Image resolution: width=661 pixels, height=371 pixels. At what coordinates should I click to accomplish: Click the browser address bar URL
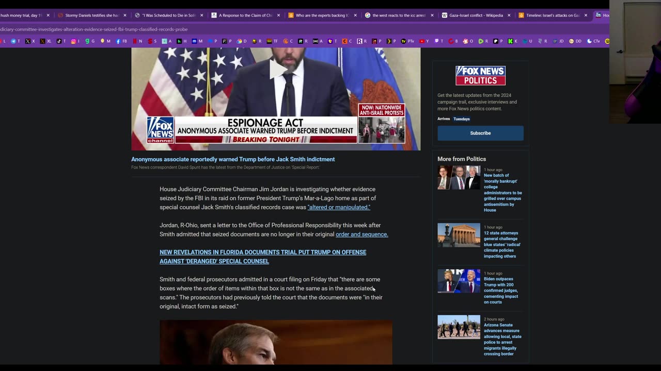pyautogui.click(x=94, y=29)
